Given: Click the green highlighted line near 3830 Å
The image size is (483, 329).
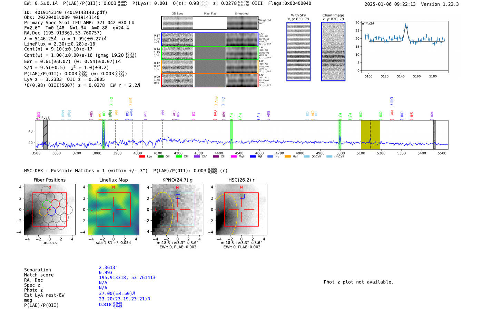Looking at the screenshot, I should click(103, 135).
